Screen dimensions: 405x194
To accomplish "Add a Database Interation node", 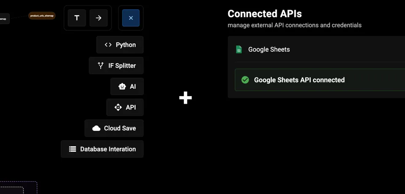I will [x=102, y=149].
